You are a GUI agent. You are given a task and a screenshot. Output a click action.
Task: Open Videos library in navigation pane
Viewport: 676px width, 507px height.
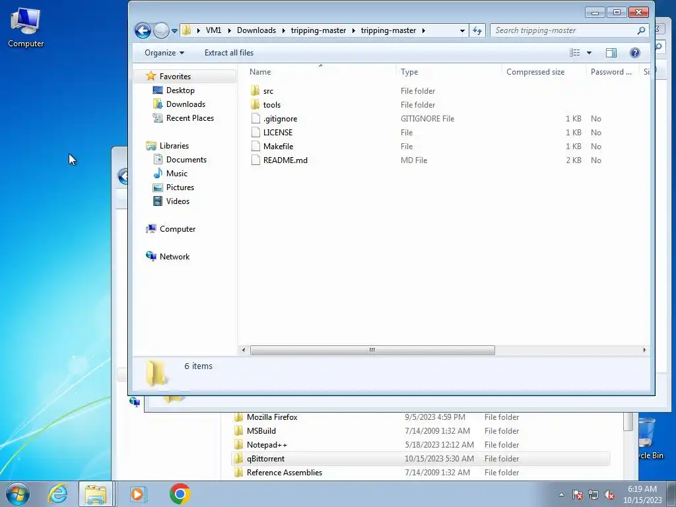[178, 201]
